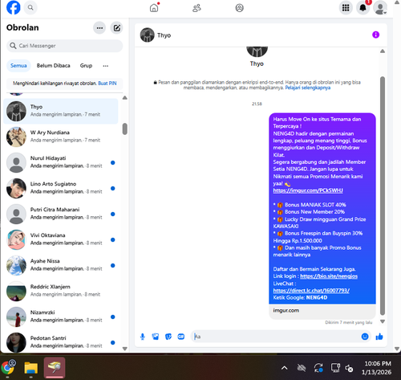Click chat list scrollbar thumb
Image resolution: width=401 pixels, height=380 pixels.
tap(124, 129)
